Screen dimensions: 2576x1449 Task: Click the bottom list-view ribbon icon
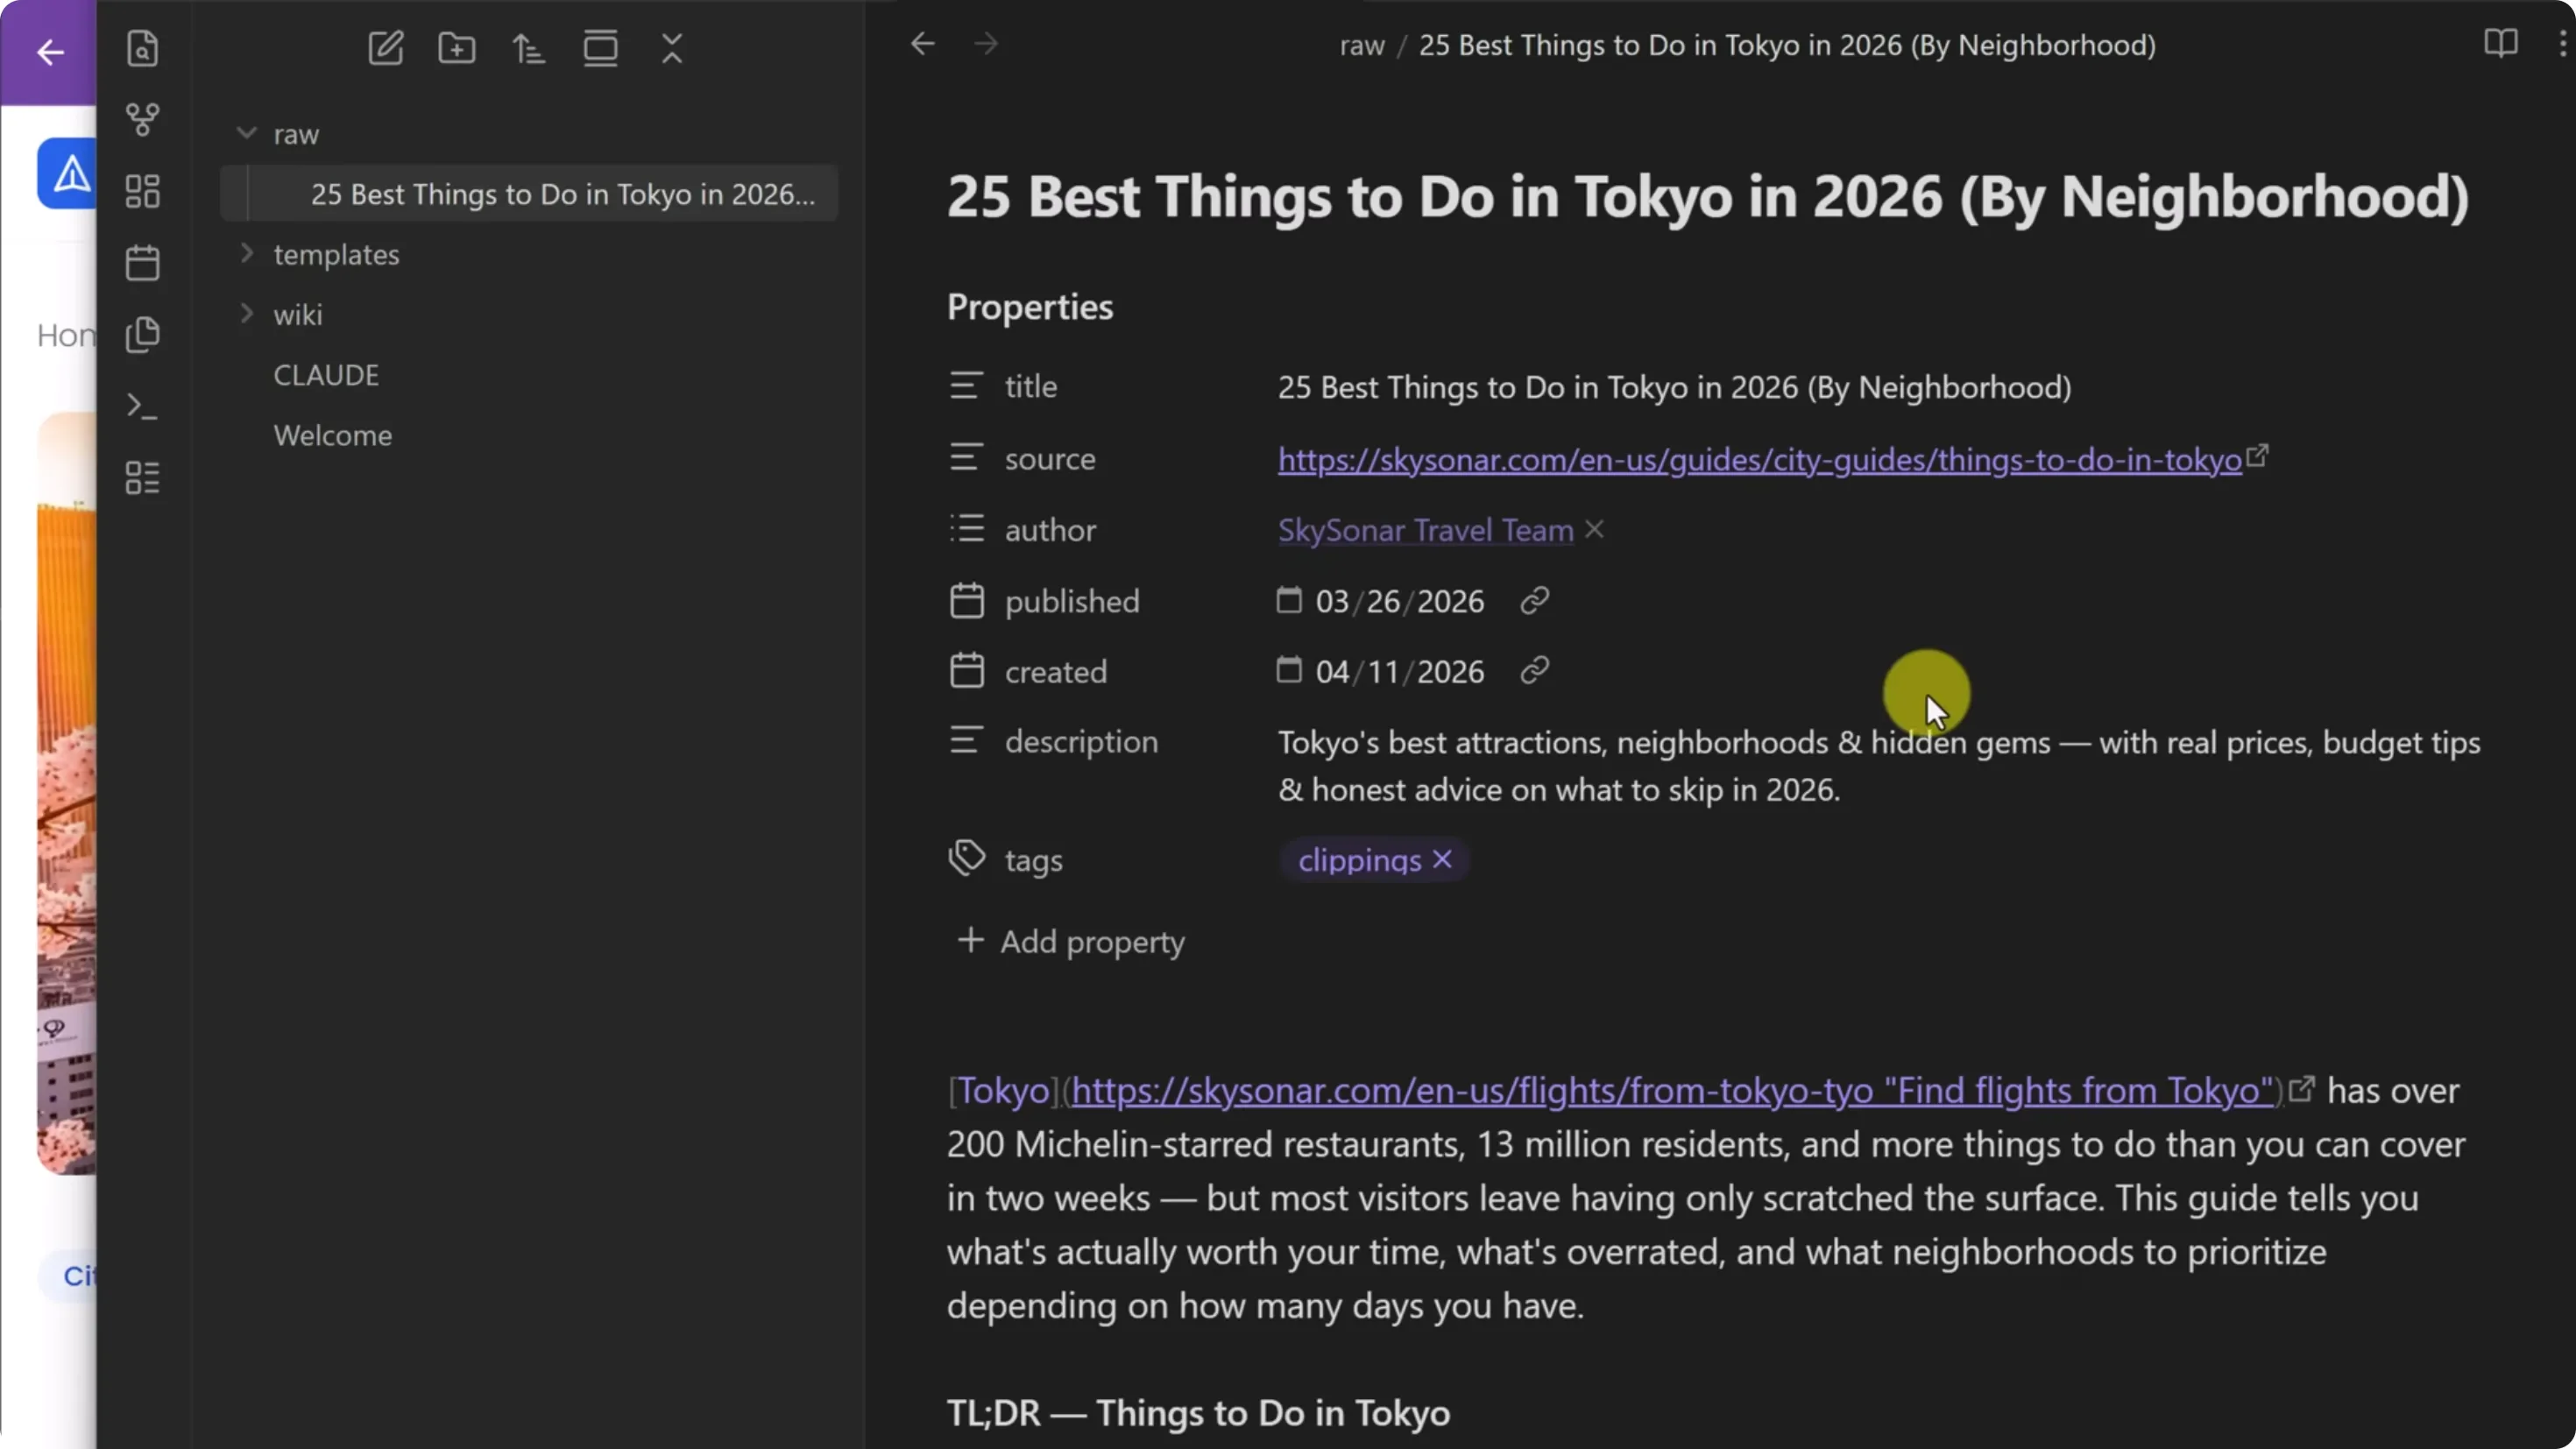(x=142, y=478)
